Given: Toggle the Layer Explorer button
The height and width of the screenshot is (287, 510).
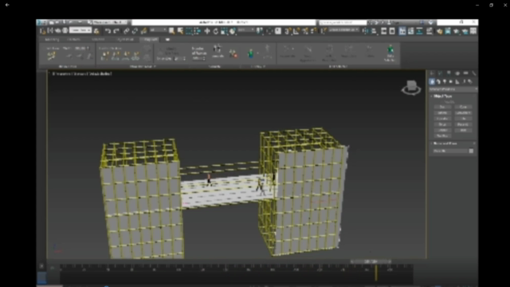Looking at the screenshot, I should (392, 31).
